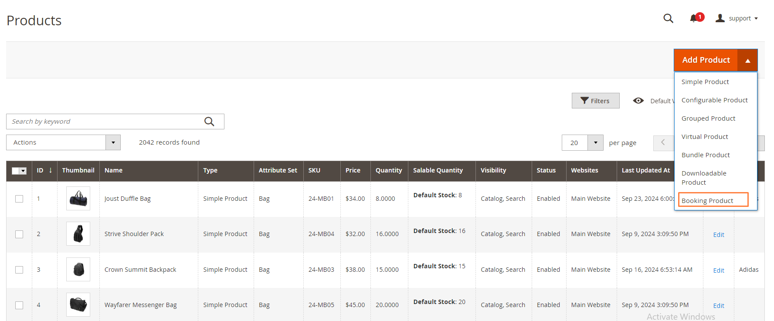Image resolution: width=774 pixels, height=321 pixels.
Task: Sort by the Status column header
Action: [x=549, y=170]
